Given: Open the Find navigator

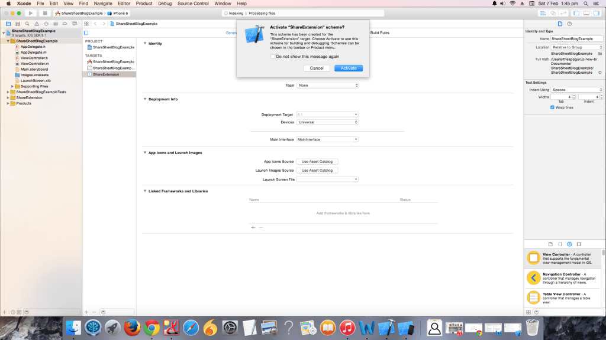Looking at the screenshot, I should 27,24.
